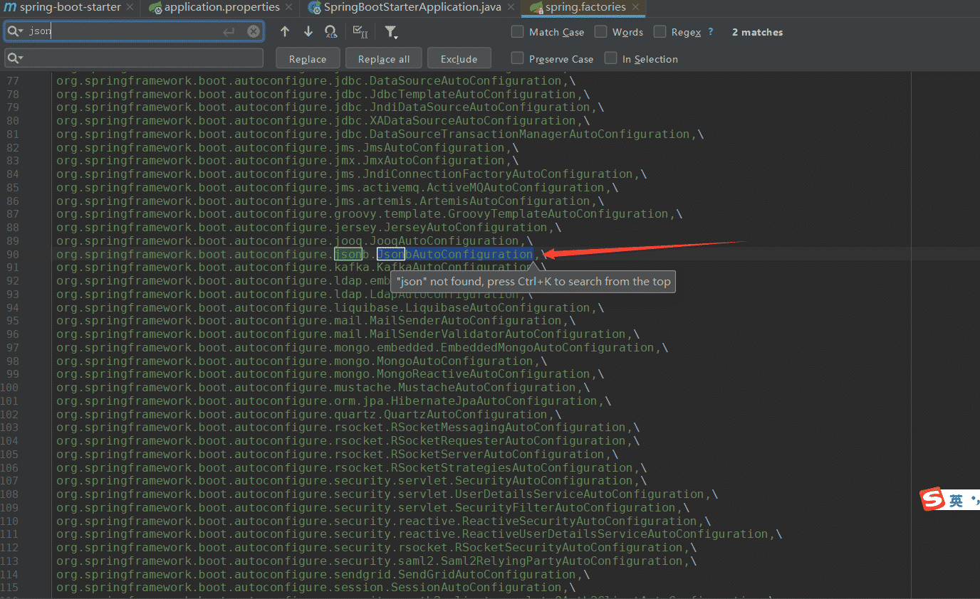
Task: Click the Find All occurrences icon
Action: pyautogui.click(x=330, y=31)
